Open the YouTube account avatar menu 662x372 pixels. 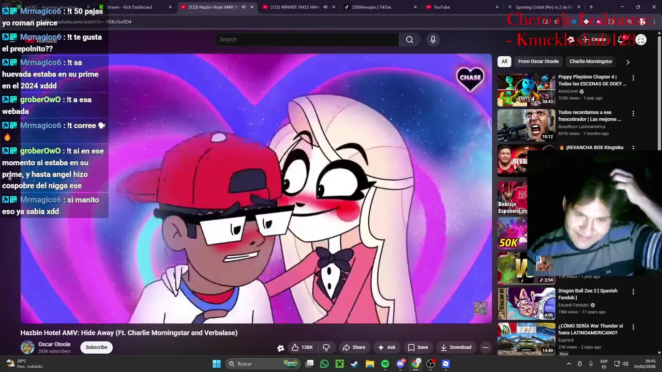coord(641,40)
